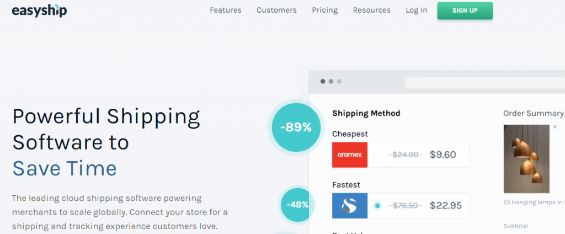Click the aramex carrier logo

(x=350, y=155)
